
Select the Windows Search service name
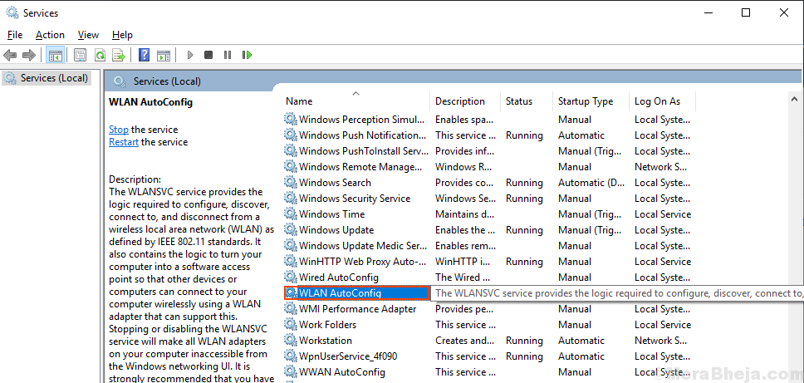(x=335, y=183)
